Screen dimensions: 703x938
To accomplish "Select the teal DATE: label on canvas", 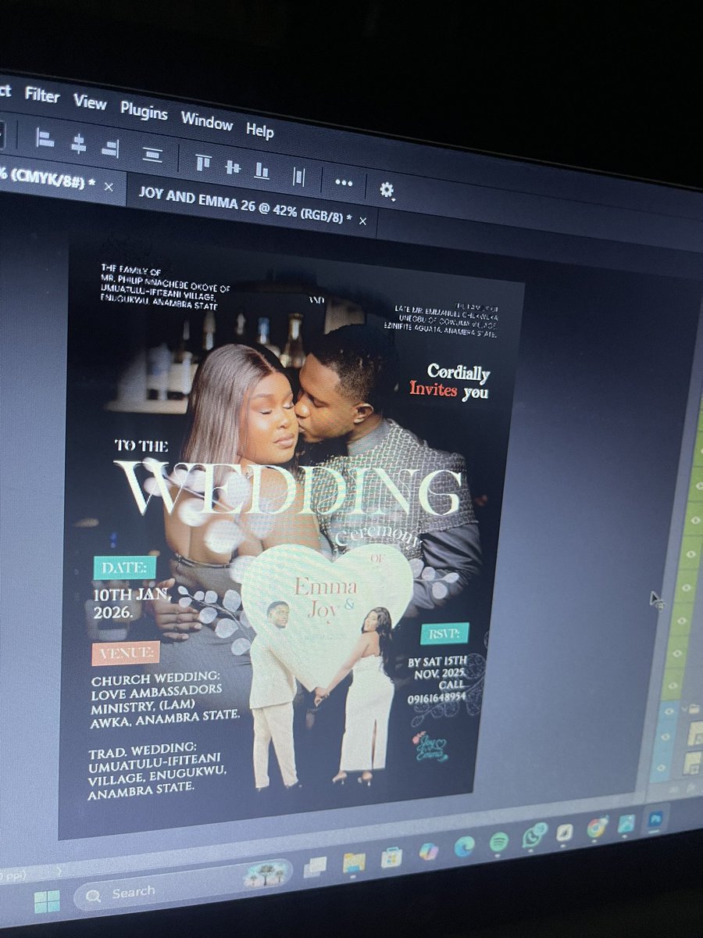I will pyautogui.click(x=125, y=567).
